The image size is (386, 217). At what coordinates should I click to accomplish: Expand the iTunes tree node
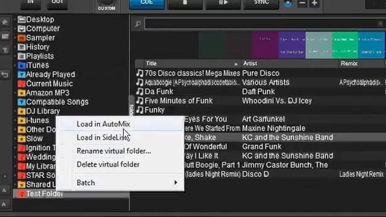pos(15,66)
